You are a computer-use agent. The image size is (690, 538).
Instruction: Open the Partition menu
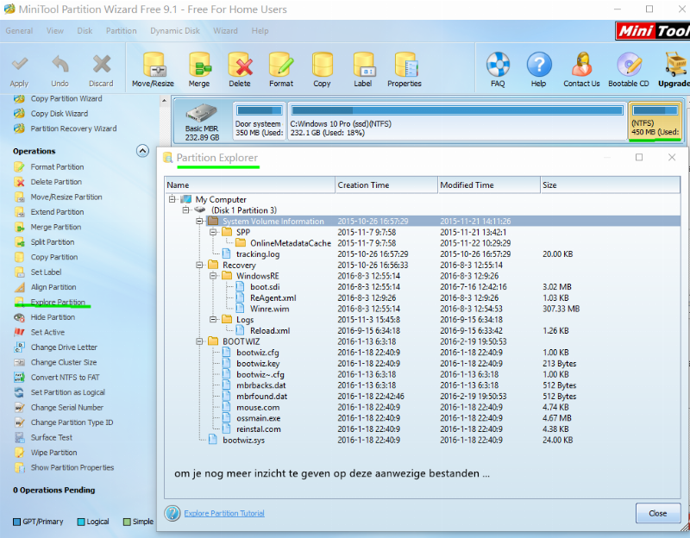[x=121, y=31]
